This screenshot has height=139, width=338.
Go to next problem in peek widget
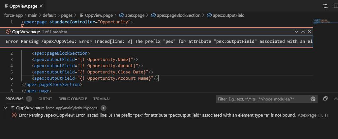click(296, 32)
